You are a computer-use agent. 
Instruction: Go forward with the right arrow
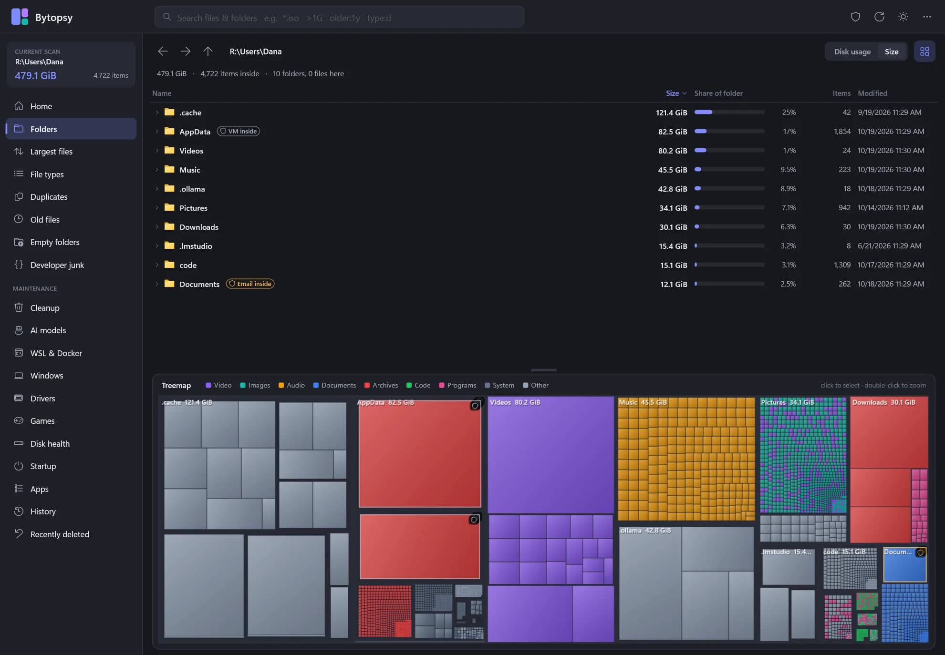tap(185, 51)
